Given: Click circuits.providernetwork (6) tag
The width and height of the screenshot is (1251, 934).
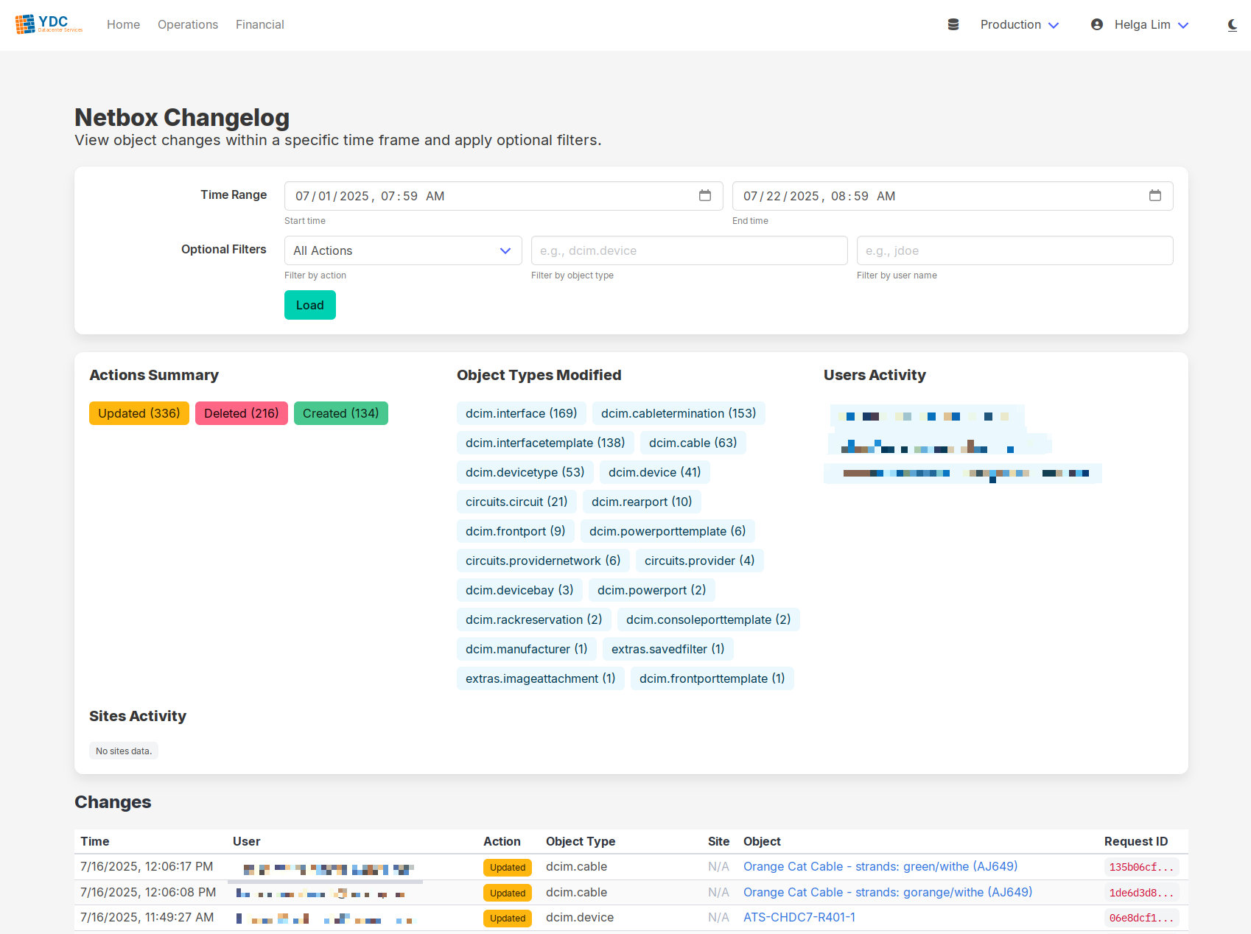Looking at the screenshot, I should [x=543, y=561].
